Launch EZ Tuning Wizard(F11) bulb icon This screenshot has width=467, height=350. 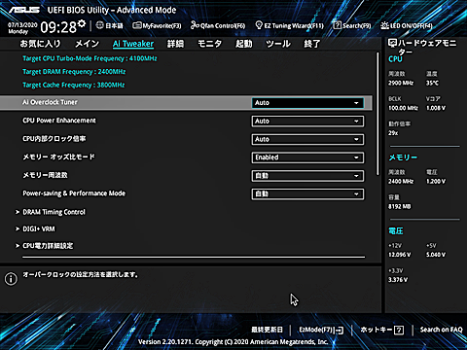(259, 25)
